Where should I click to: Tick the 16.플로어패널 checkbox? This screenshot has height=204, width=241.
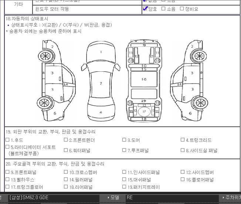[183, 179]
